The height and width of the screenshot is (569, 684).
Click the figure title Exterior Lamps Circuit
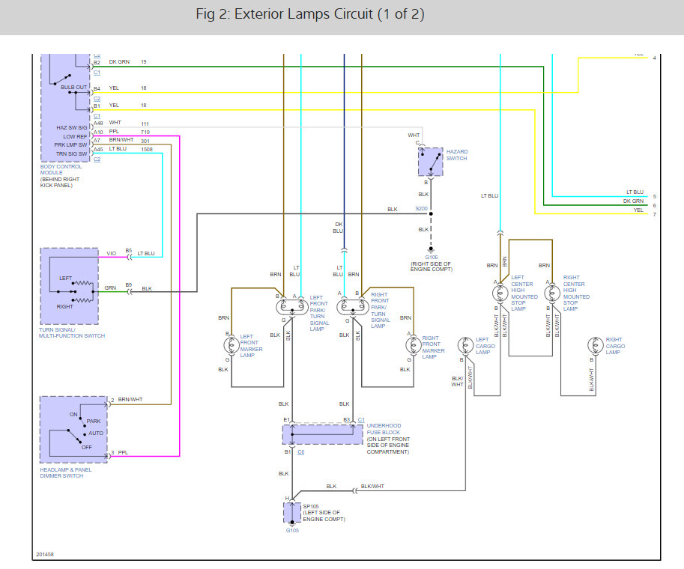(x=310, y=14)
